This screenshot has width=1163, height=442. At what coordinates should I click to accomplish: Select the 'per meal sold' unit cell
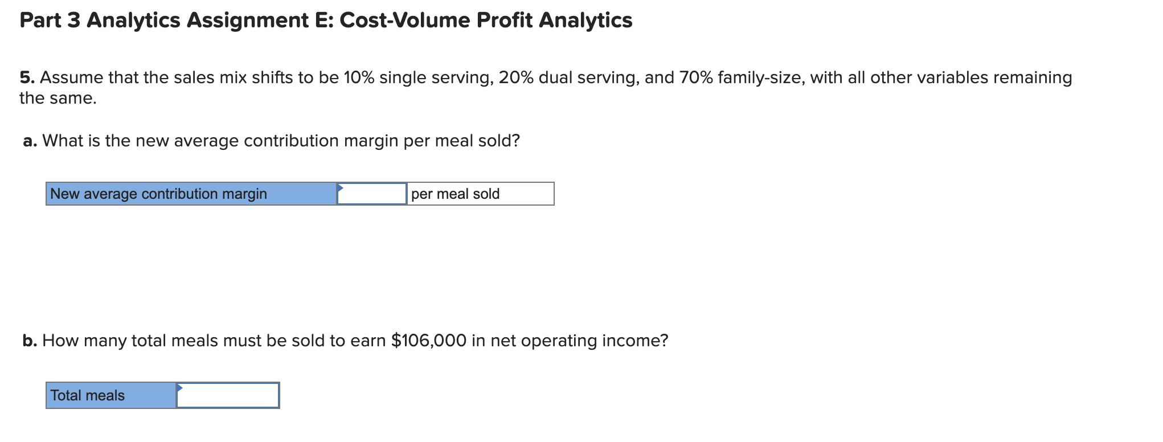(481, 194)
